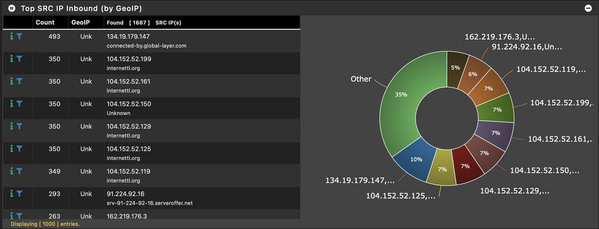Click GeoIP Unk value for 134.19.179.147

pos(86,37)
